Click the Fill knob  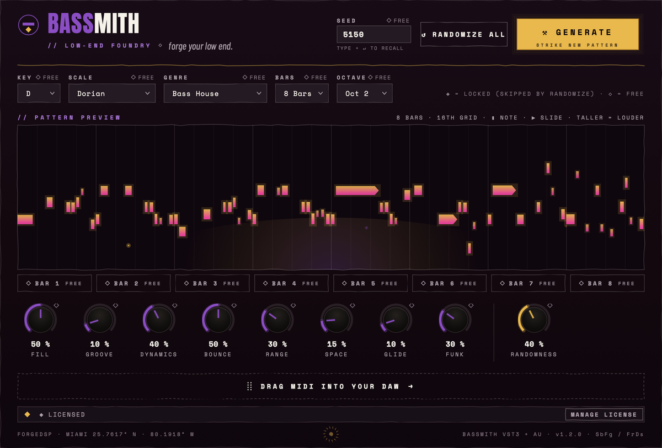[x=40, y=319]
